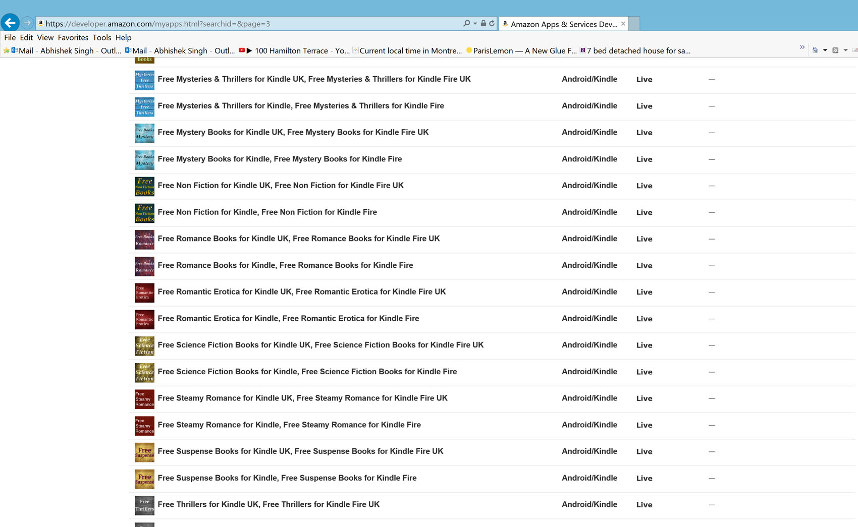Viewport: 858px width, 527px height.
Task: Open Free Mystery Books for Kindle UK app title
Action: pyautogui.click(x=293, y=132)
